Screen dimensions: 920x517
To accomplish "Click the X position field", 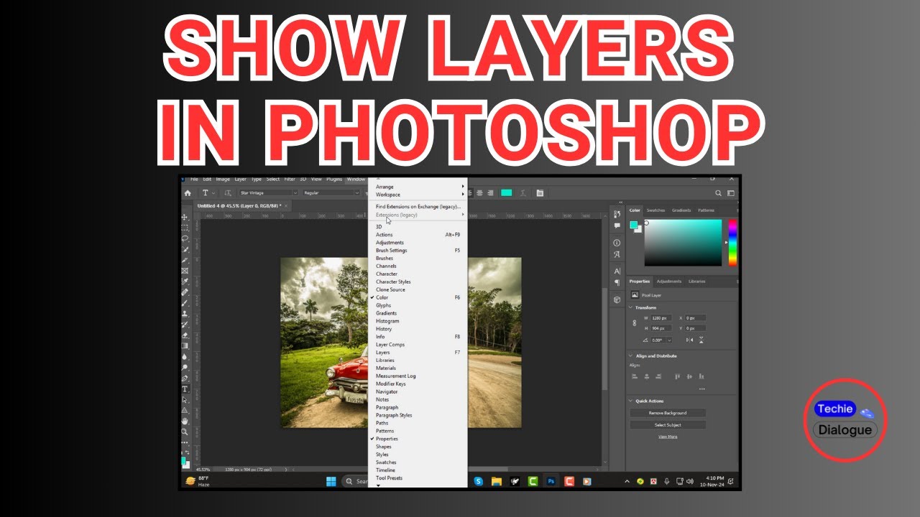I will point(695,317).
